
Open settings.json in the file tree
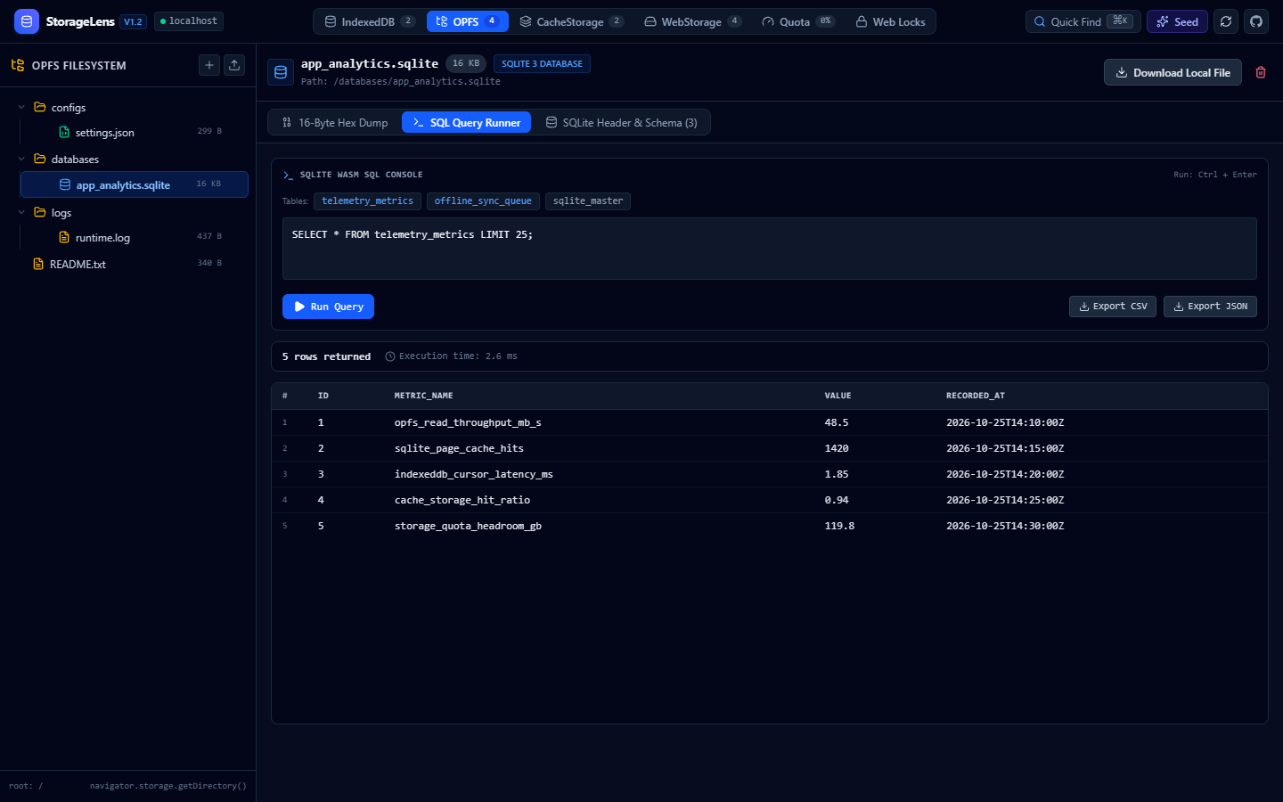point(134,132)
